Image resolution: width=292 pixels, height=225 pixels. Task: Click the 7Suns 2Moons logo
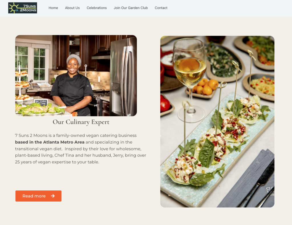click(x=23, y=8)
